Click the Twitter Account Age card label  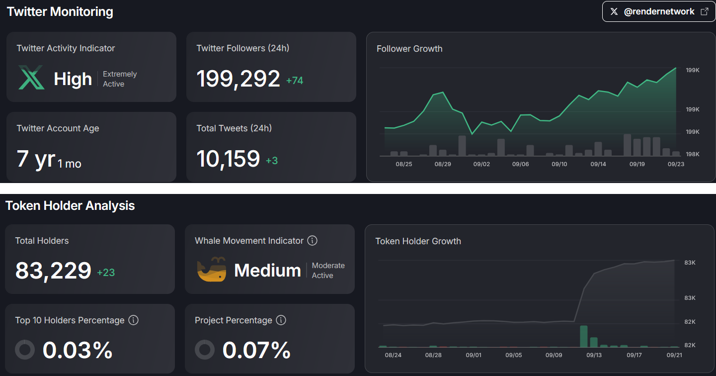pyautogui.click(x=58, y=128)
